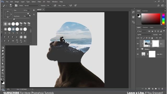Add a layer mask at panel bottom
This screenshot has width=167, height=94.
149,89
